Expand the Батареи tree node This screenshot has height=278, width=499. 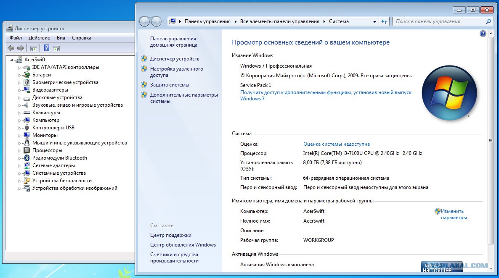[x=19, y=75]
